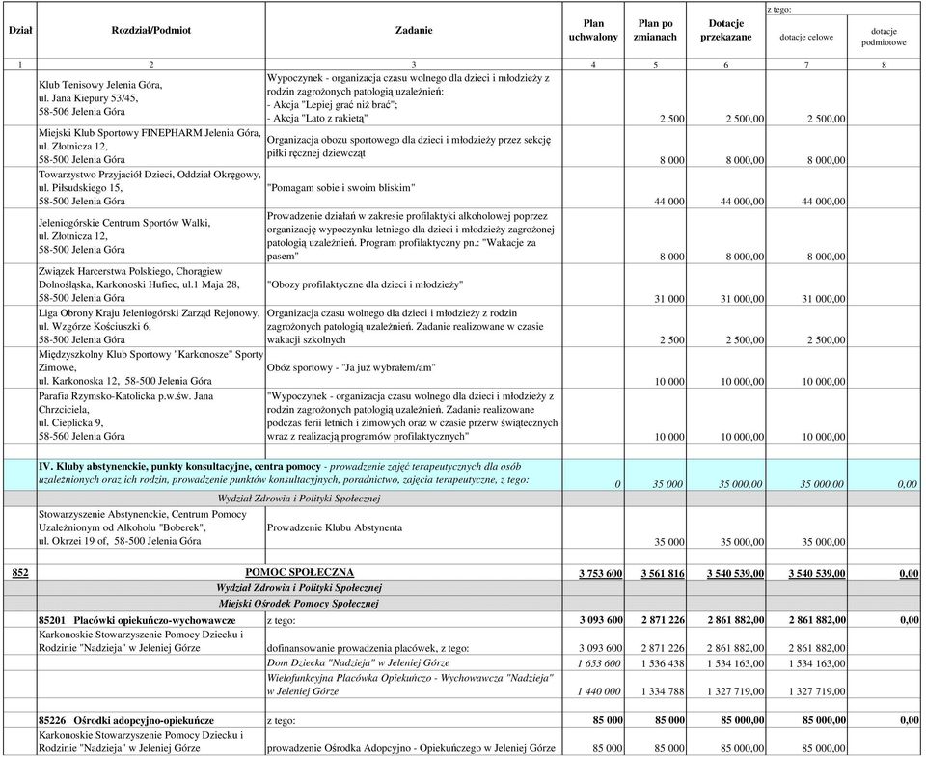926x757 pixels.
Task: Click the task 'dofinansowanie prowadzenia placówek, z tego:'
Action: pyautogui.click(x=368, y=648)
